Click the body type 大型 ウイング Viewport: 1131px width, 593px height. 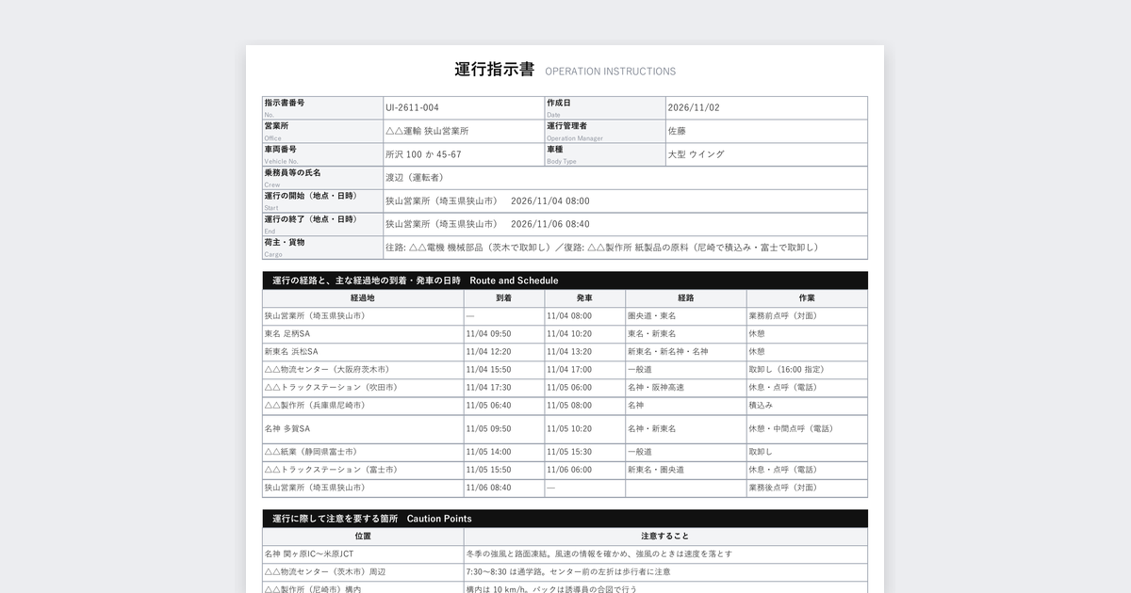tap(697, 154)
